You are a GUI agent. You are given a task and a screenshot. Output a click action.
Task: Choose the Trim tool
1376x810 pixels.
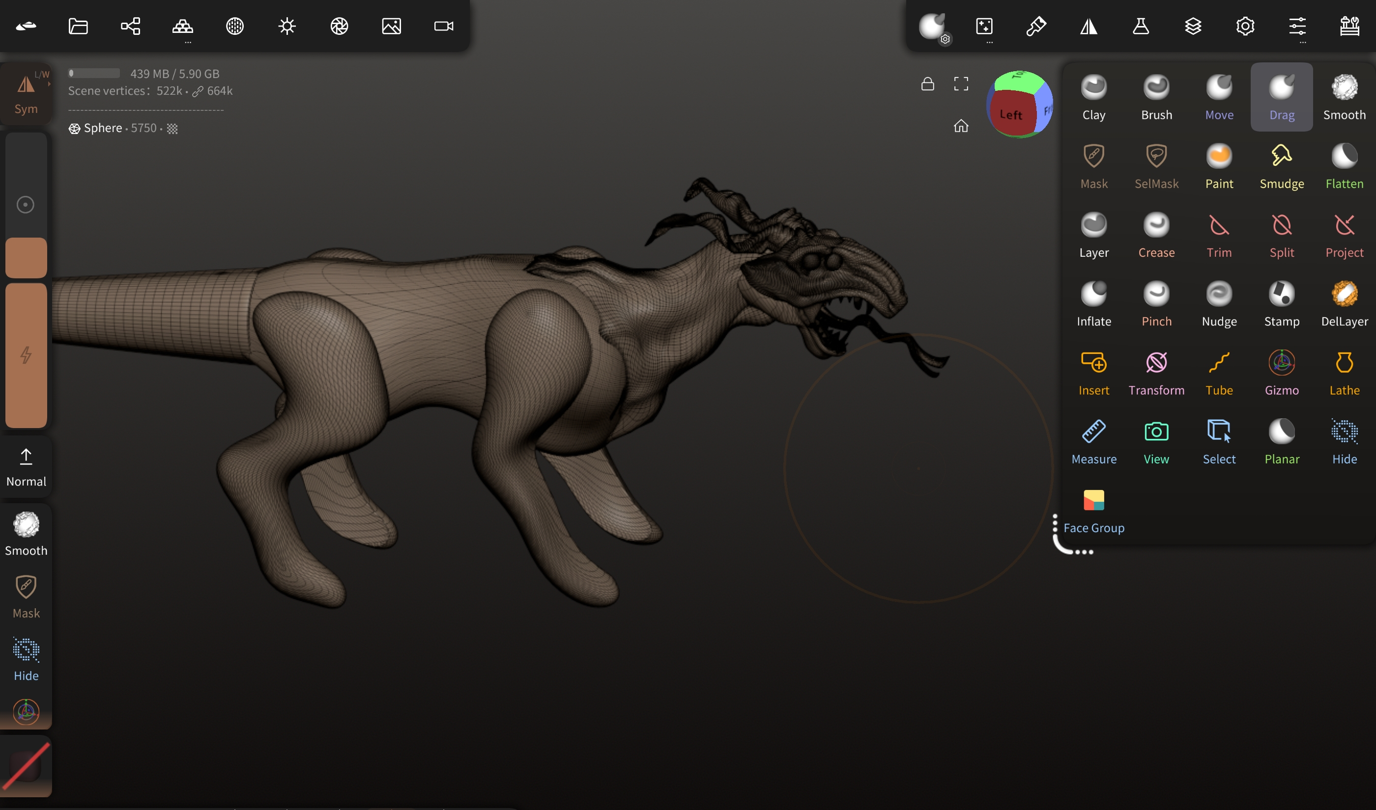coord(1219,235)
